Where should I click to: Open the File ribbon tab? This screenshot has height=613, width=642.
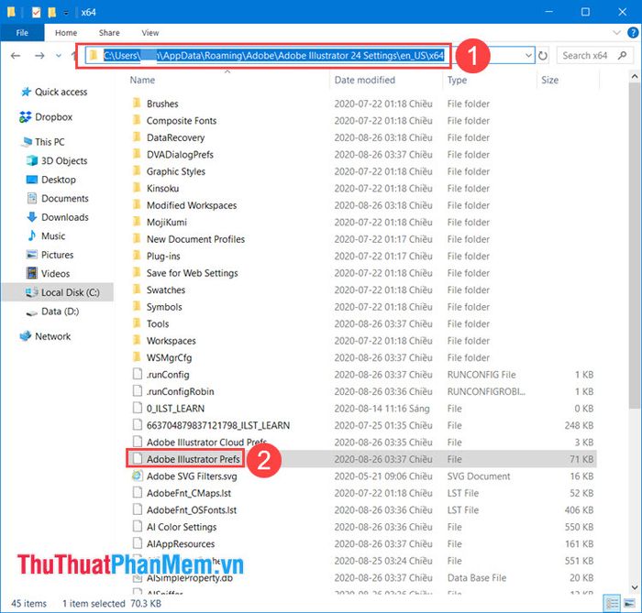tap(22, 33)
